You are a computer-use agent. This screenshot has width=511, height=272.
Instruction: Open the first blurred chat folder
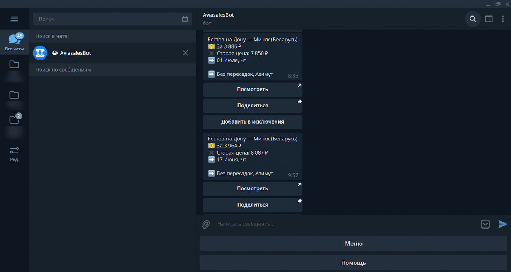click(x=14, y=70)
